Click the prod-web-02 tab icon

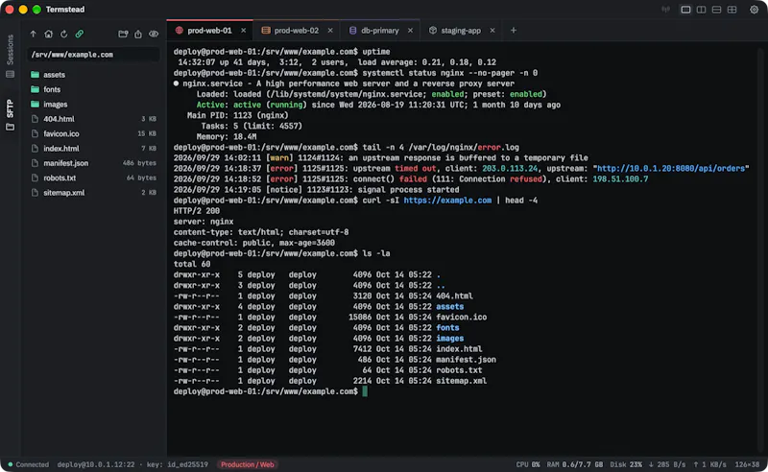[x=266, y=31]
